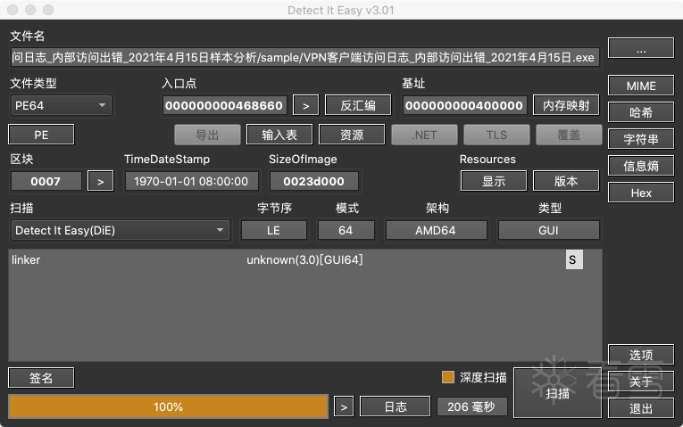Click the .NET button
The width and height of the screenshot is (683, 427).
pyautogui.click(x=424, y=135)
